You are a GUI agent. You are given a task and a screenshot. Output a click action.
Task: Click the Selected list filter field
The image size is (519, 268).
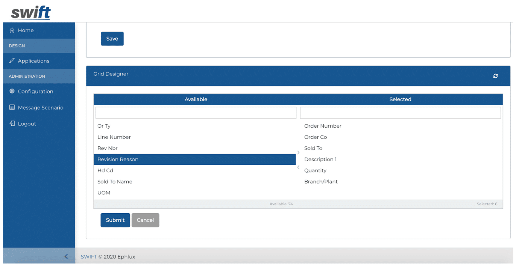(x=400, y=113)
